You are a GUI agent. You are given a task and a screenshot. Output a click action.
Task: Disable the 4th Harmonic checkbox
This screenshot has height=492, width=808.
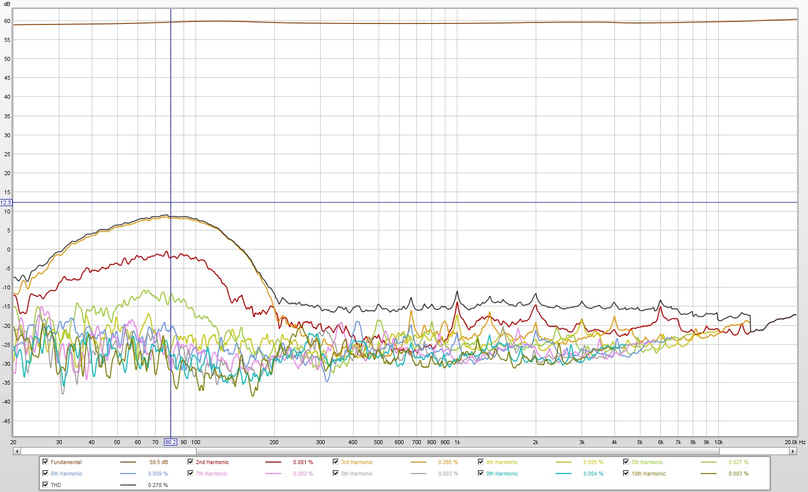(481, 462)
